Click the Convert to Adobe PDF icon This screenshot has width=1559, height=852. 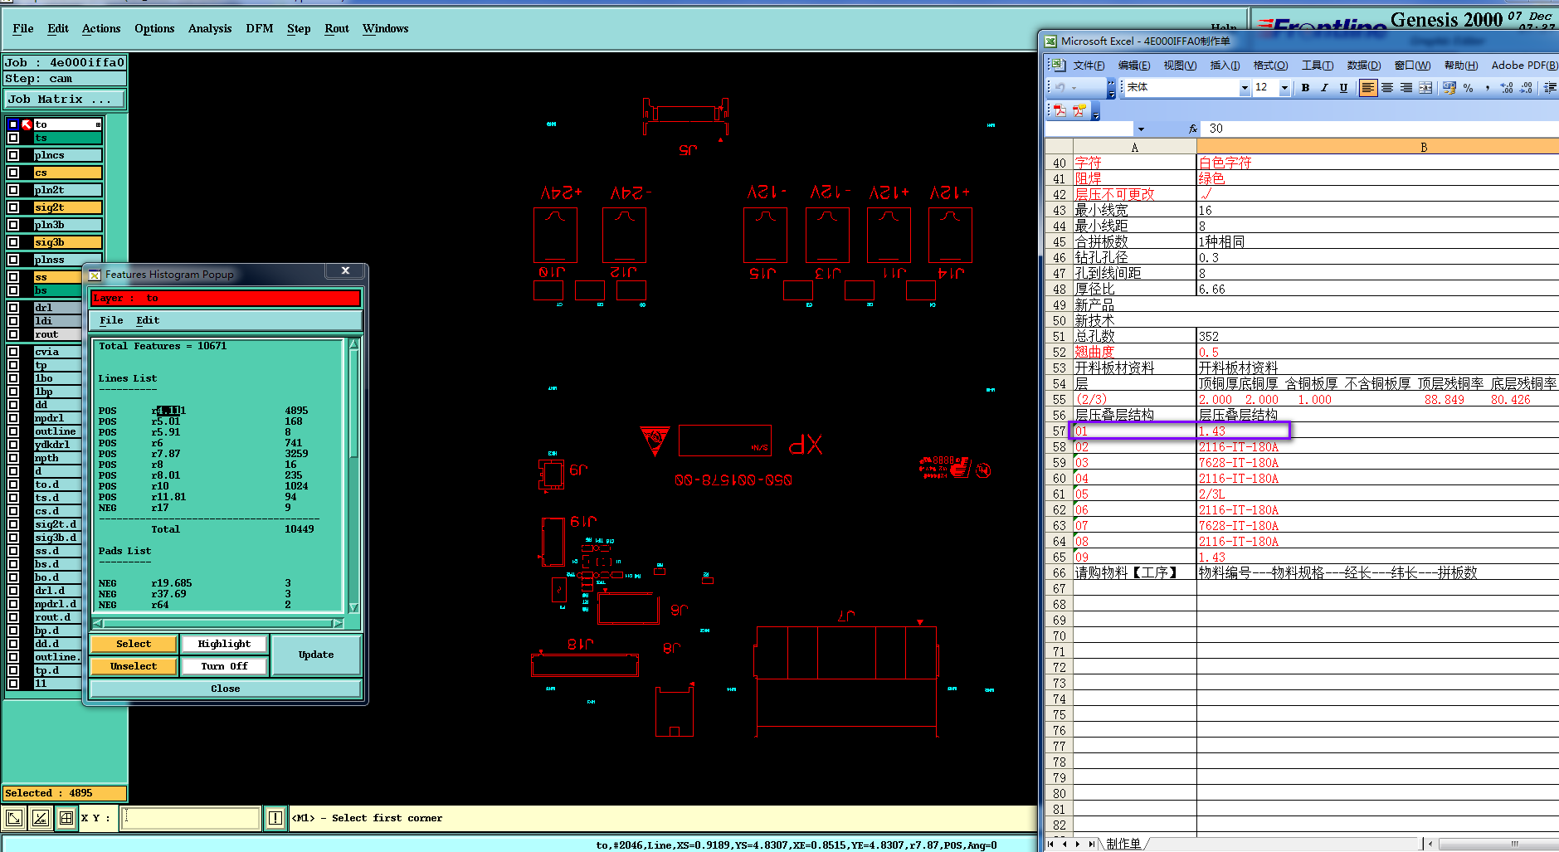[1060, 110]
